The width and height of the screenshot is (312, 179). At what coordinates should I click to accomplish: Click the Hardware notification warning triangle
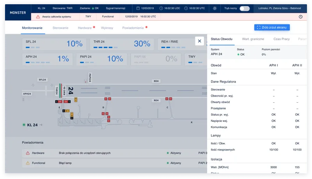[28, 153]
